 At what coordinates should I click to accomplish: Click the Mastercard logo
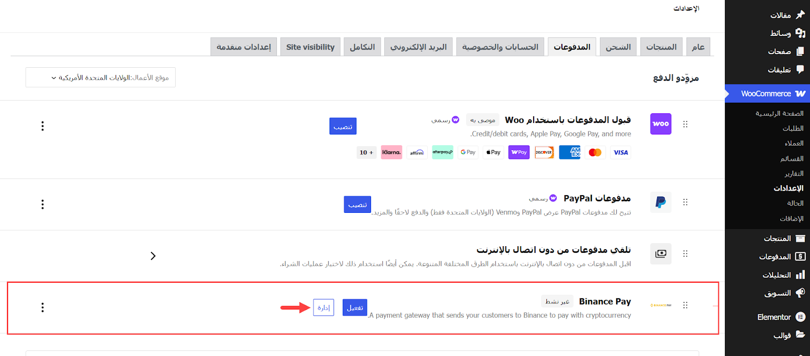595,152
